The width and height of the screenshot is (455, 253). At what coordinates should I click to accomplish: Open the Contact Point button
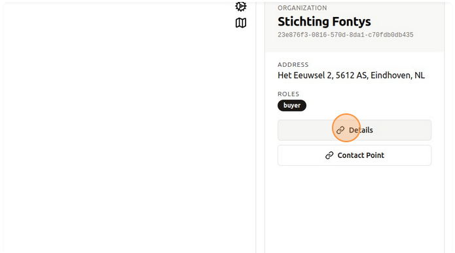click(x=354, y=155)
